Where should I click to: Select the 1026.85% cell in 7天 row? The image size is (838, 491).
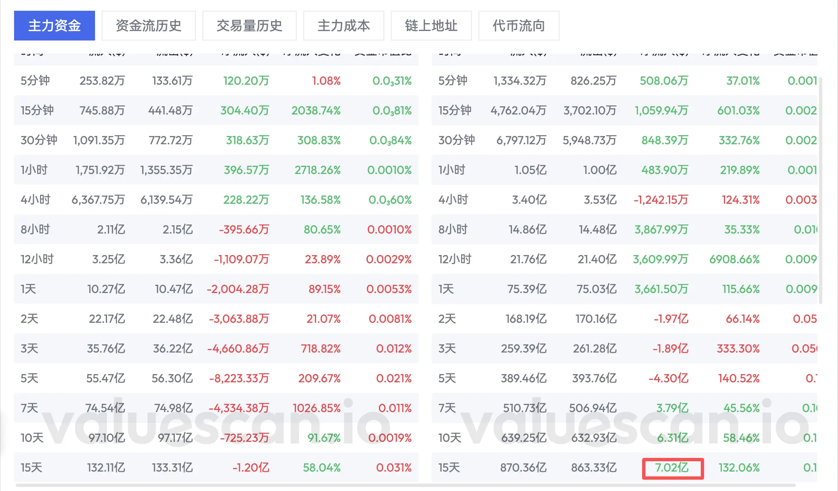pyautogui.click(x=317, y=408)
